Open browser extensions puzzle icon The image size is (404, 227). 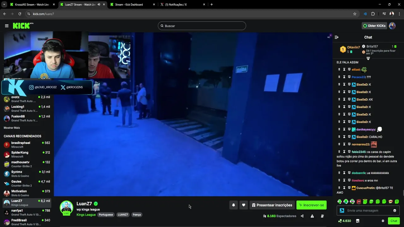point(373,14)
